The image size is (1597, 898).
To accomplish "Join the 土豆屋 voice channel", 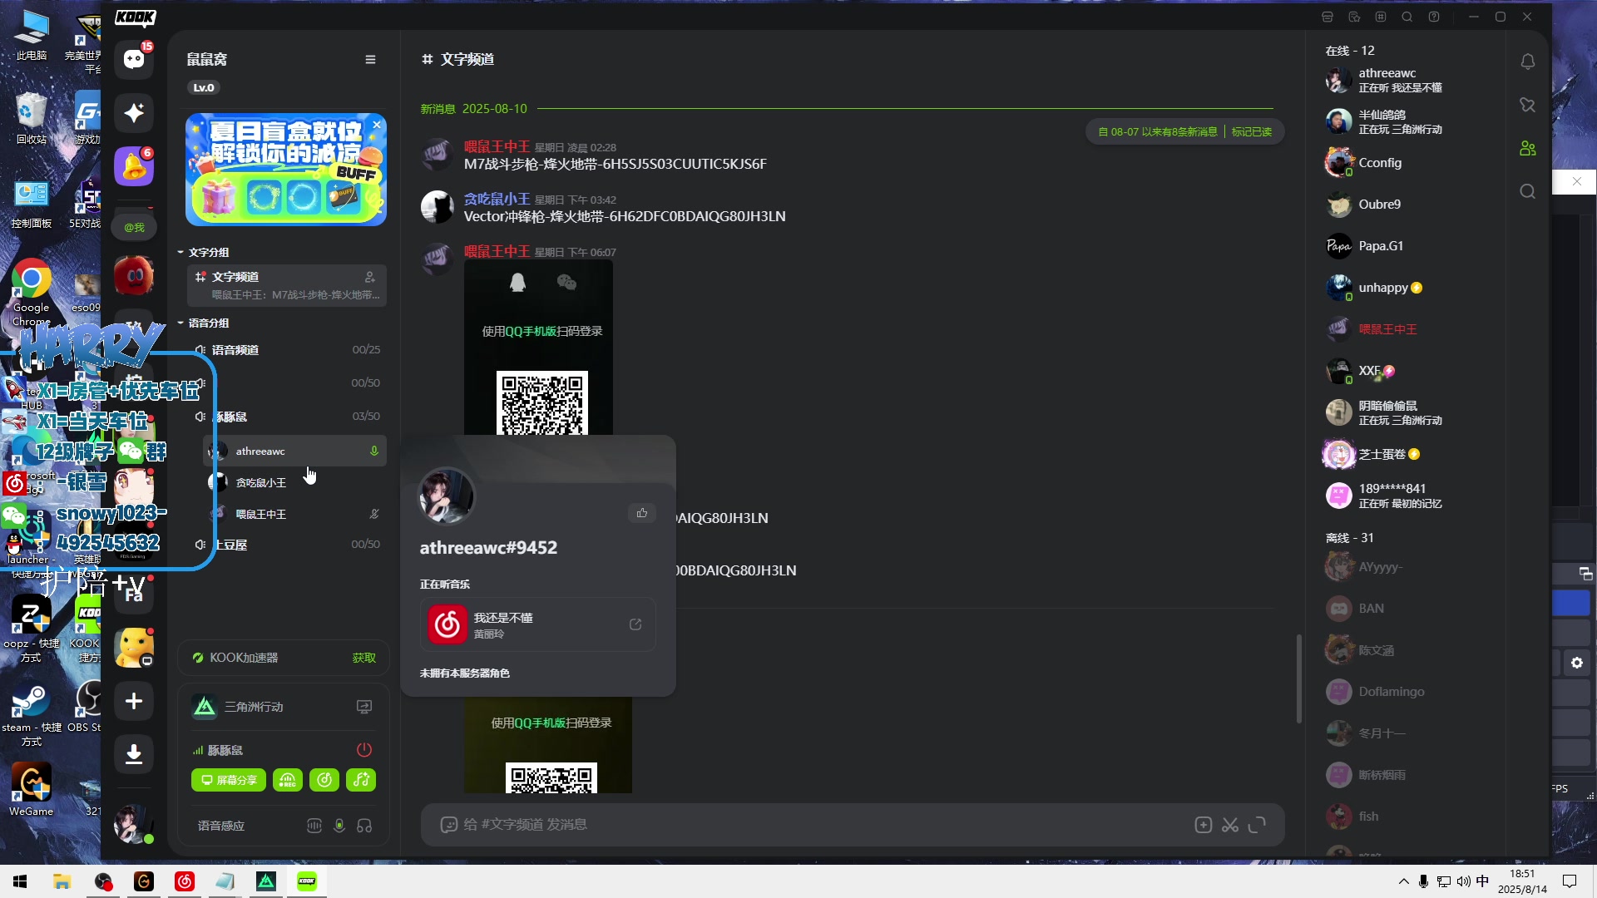I will [x=287, y=545].
